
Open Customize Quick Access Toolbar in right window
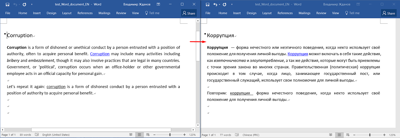click(232, 4)
